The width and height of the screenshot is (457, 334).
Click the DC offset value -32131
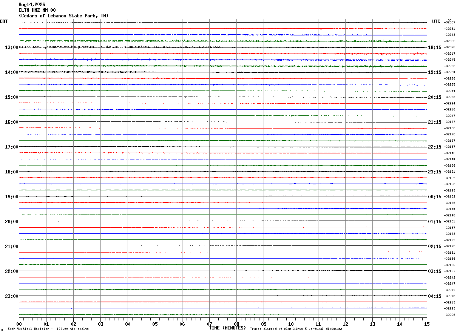449,172
